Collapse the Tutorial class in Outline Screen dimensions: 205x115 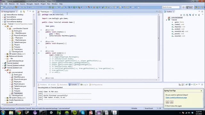pyautogui.click(x=167, y=20)
